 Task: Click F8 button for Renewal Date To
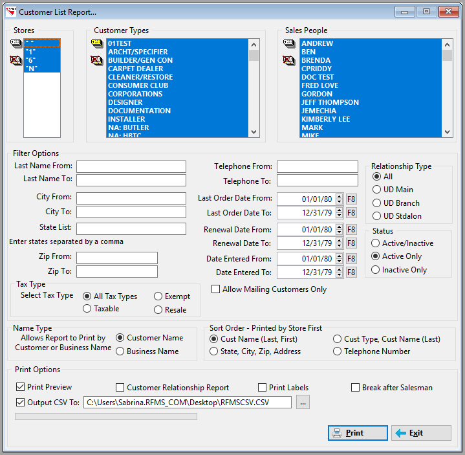[x=351, y=243]
